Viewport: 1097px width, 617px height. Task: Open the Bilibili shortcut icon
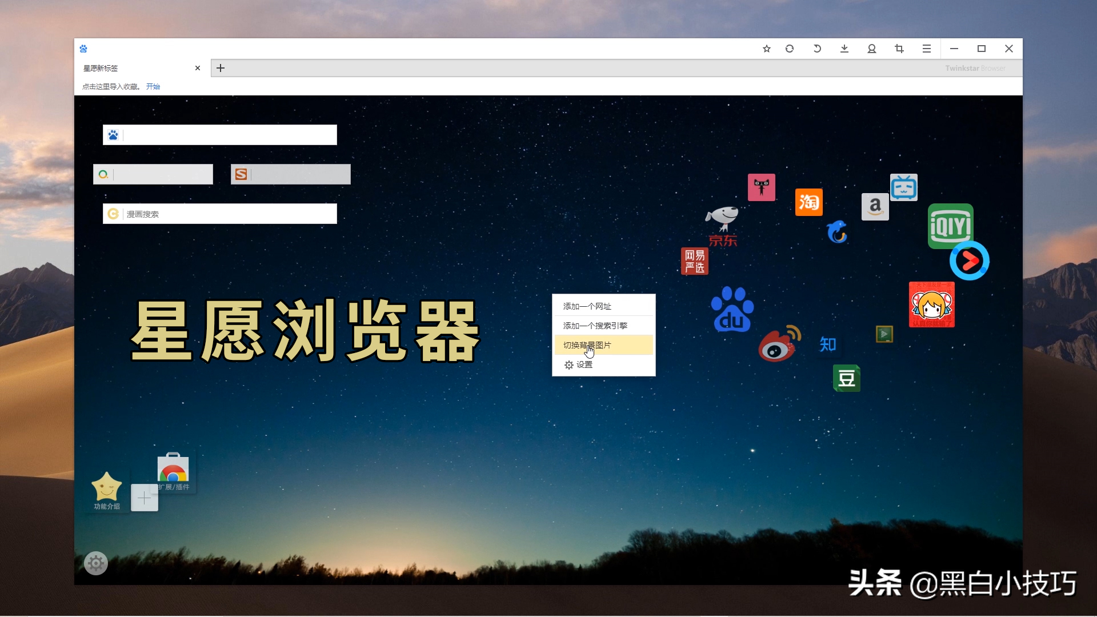click(x=903, y=187)
